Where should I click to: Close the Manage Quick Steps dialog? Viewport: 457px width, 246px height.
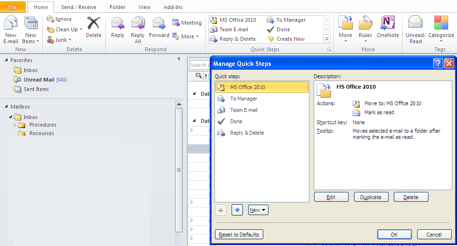tap(449, 63)
